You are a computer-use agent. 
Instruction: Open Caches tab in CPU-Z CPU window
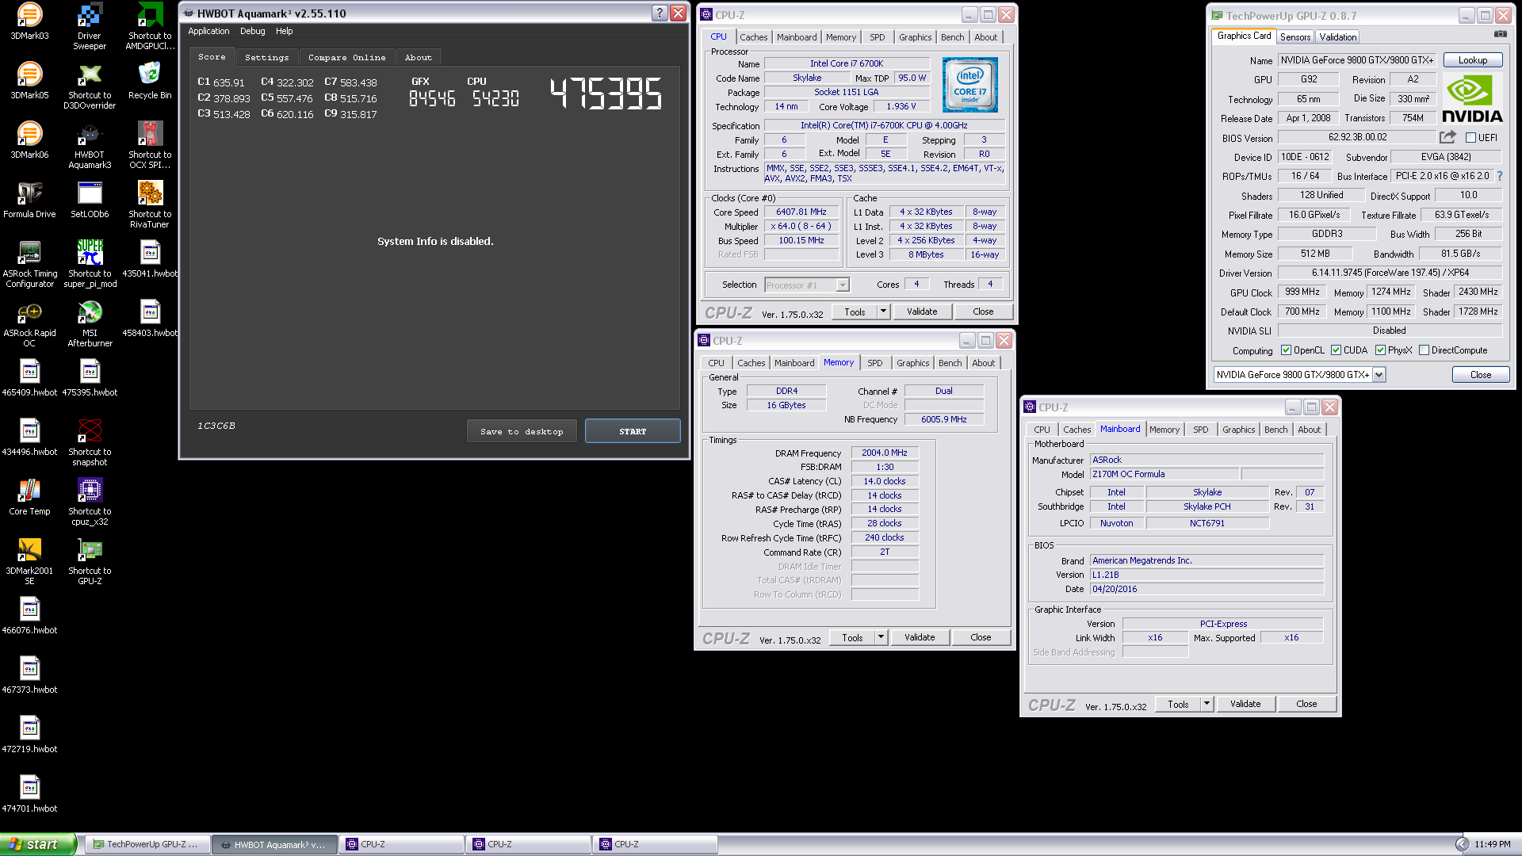[x=754, y=37]
